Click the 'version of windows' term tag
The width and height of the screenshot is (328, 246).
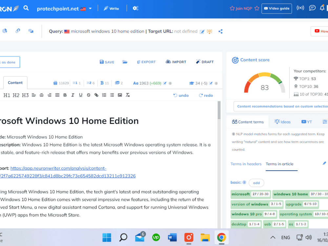[257, 204]
